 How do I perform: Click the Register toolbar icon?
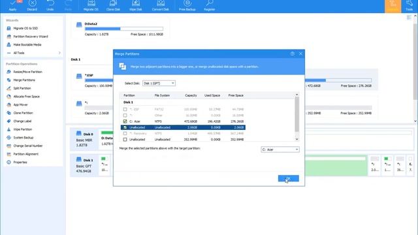(x=210, y=6)
